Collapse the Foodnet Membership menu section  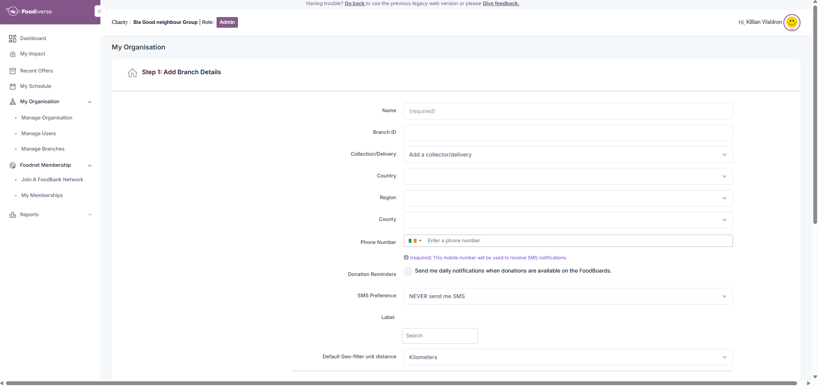pos(90,165)
